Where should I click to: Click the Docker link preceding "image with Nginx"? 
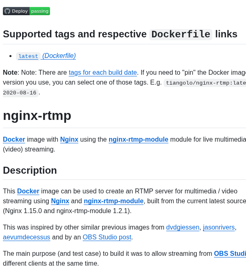coord(14,140)
